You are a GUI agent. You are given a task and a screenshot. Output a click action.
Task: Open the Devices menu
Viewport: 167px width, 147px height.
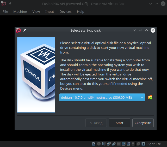point(65,11)
